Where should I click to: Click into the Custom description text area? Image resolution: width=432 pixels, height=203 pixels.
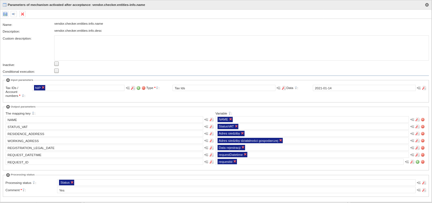[241, 48]
